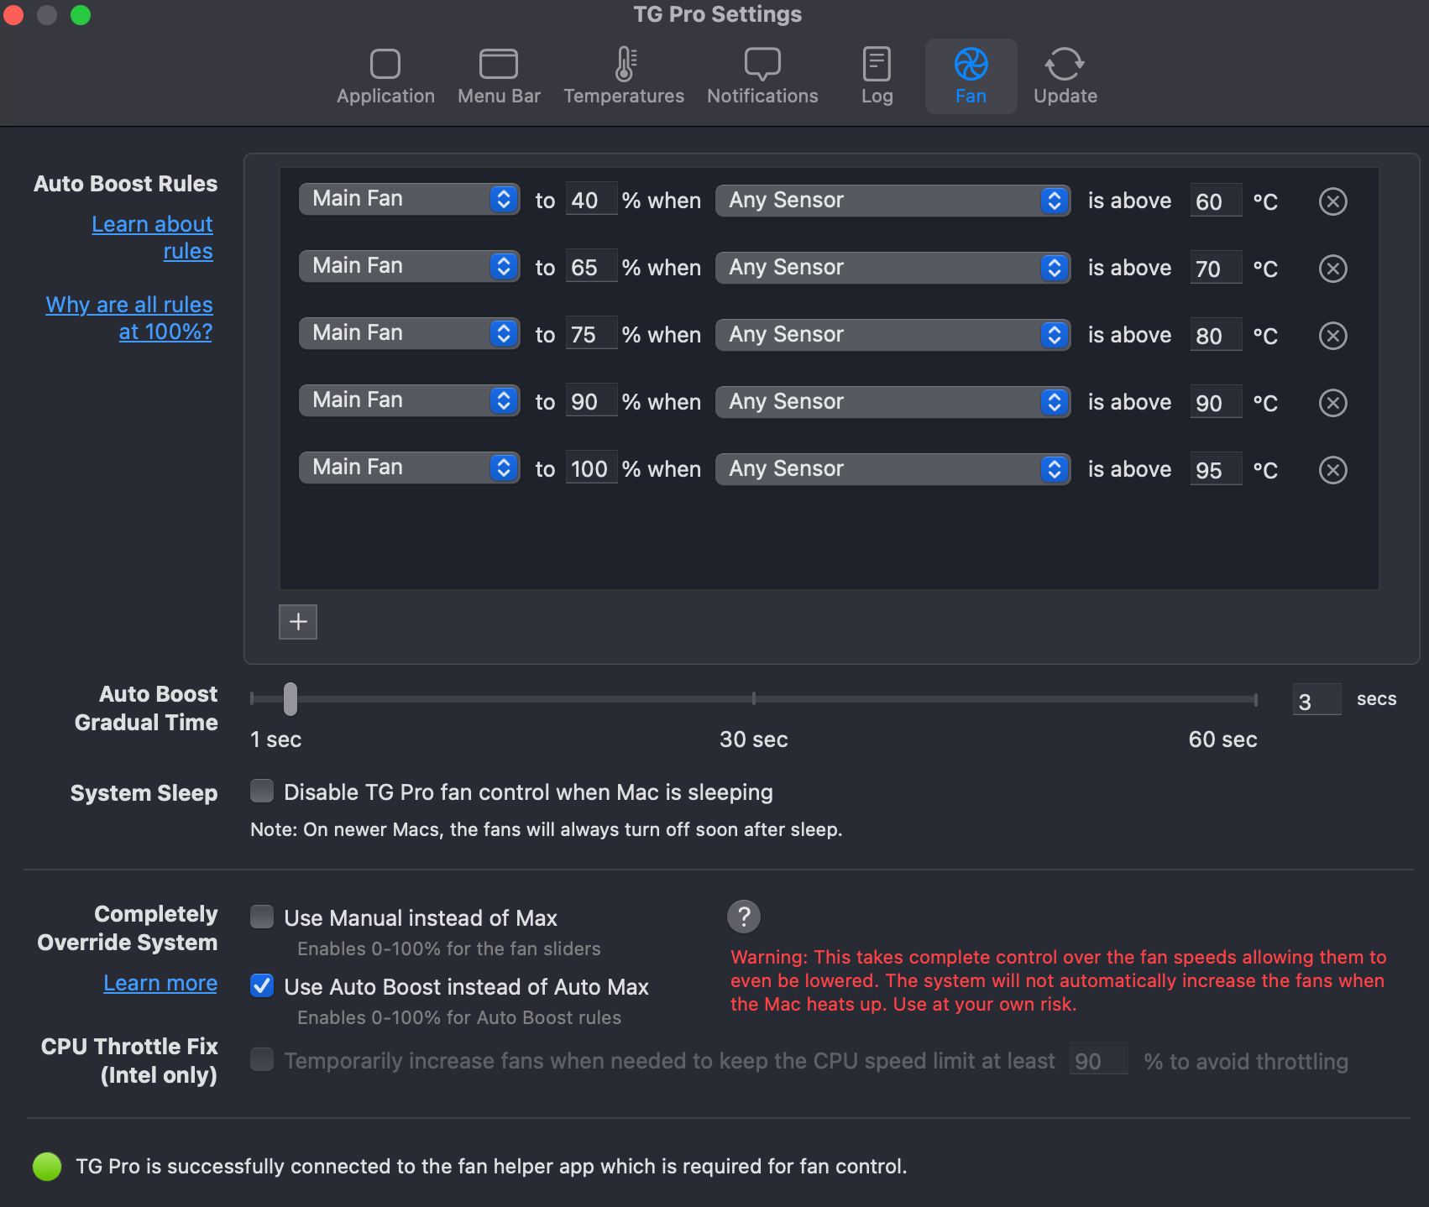Open the Log tab

[x=877, y=76]
